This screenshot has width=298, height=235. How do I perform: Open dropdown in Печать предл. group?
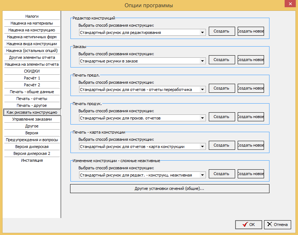pyautogui.click(x=202, y=90)
